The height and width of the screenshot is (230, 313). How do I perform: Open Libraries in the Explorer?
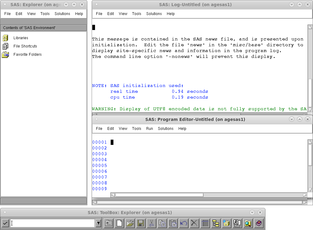pos(21,38)
